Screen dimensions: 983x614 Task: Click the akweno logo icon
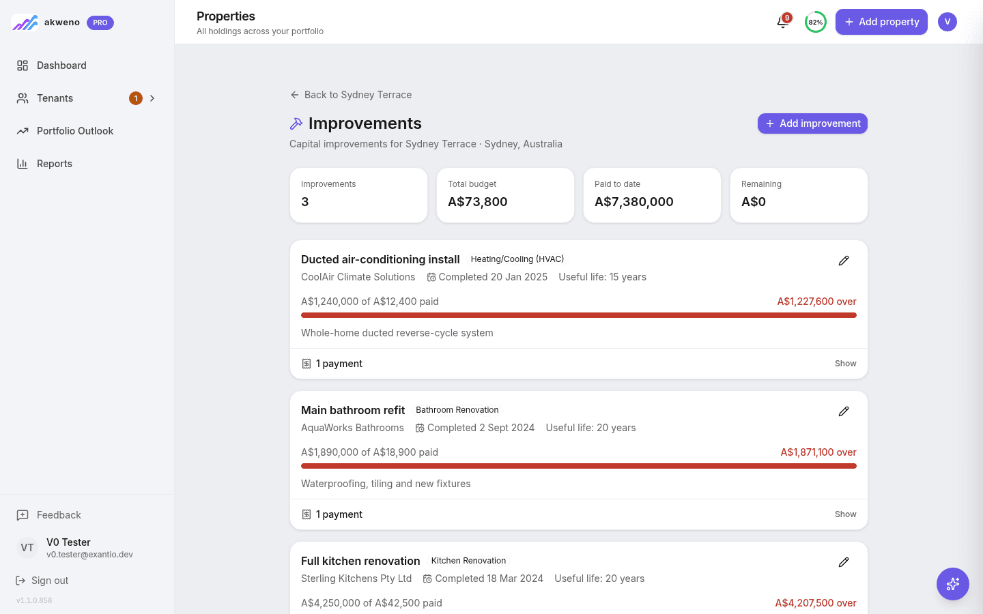click(x=25, y=23)
